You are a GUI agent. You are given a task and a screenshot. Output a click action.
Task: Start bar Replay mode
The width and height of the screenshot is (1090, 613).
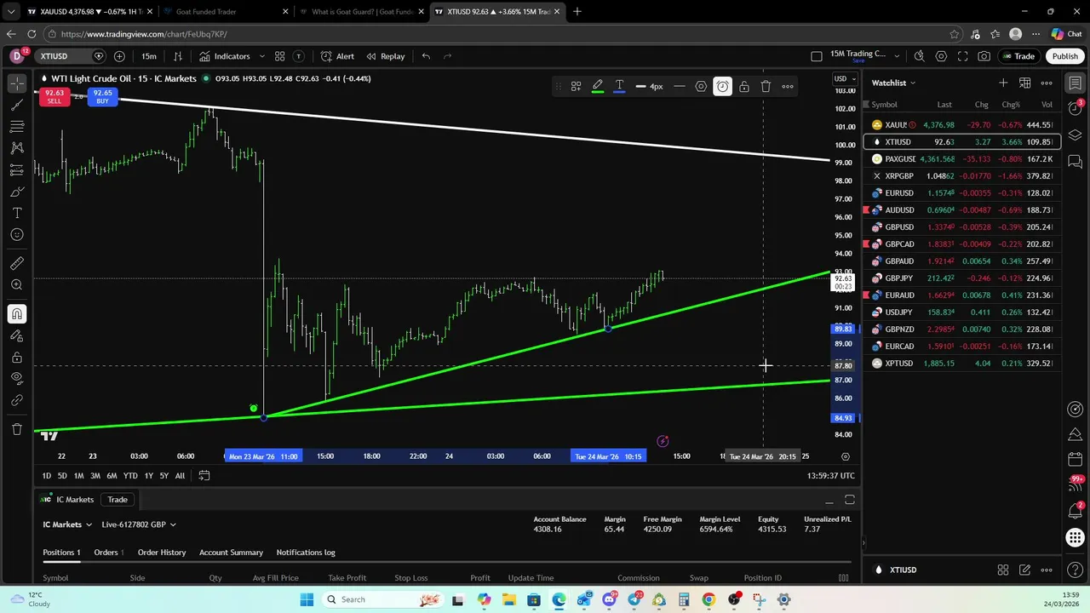386,56
